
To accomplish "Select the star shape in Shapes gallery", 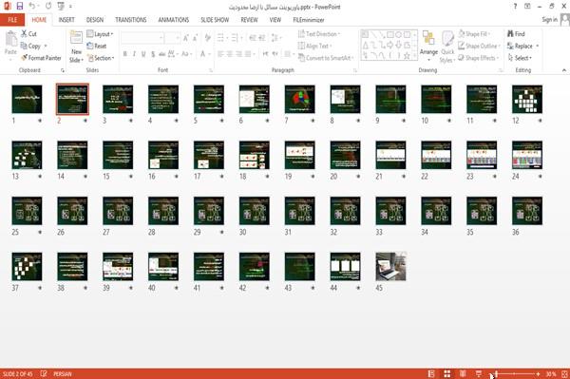I will (x=407, y=56).
